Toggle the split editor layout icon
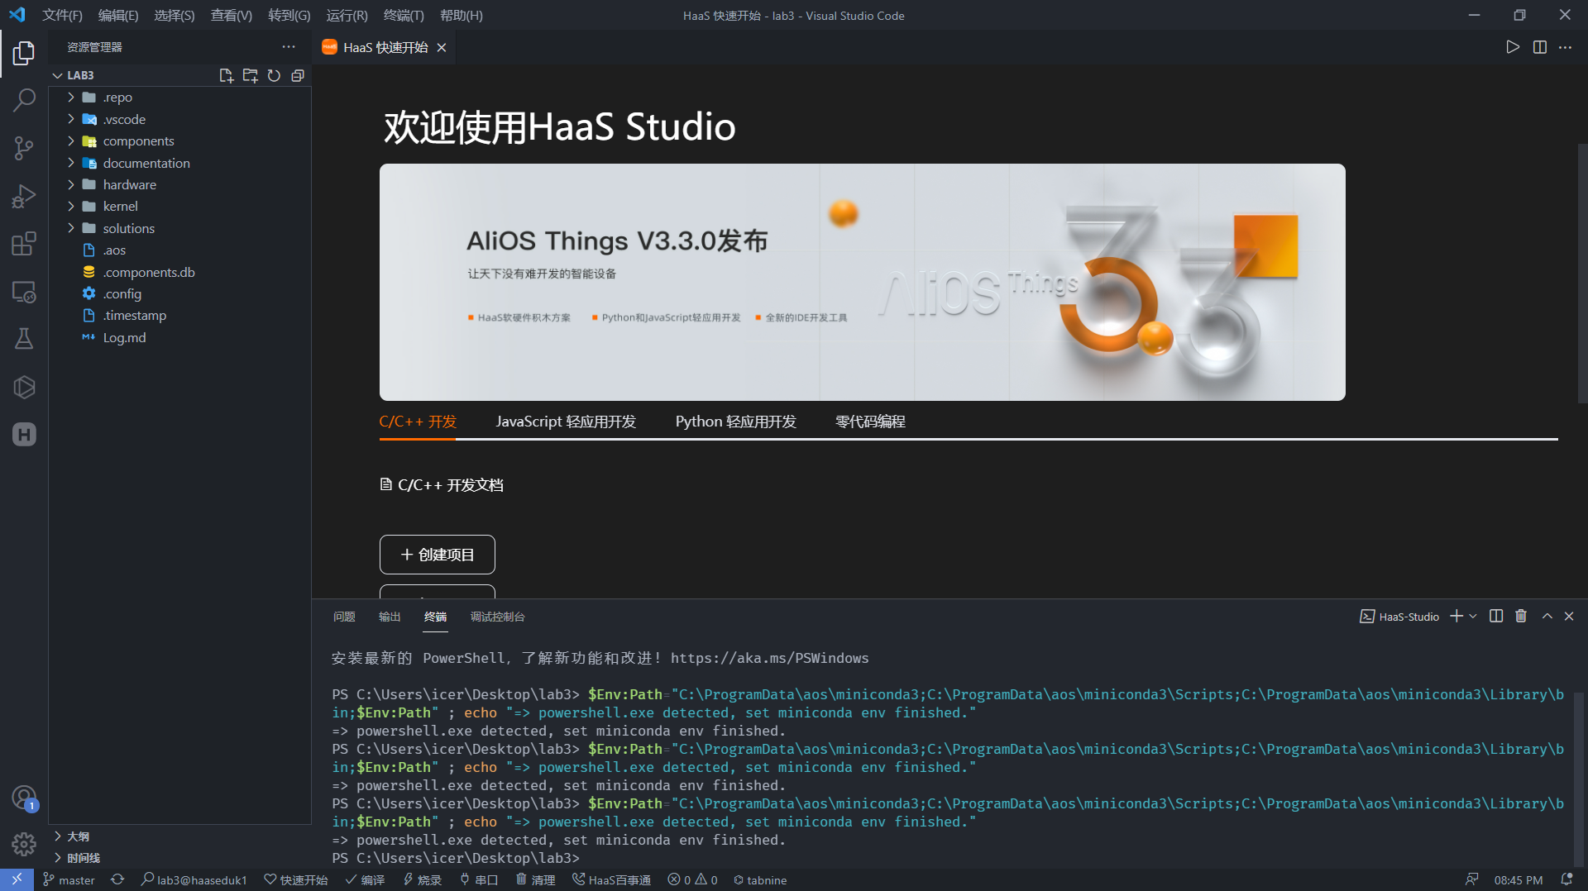Screen dimensions: 1588x891 point(1540,47)
